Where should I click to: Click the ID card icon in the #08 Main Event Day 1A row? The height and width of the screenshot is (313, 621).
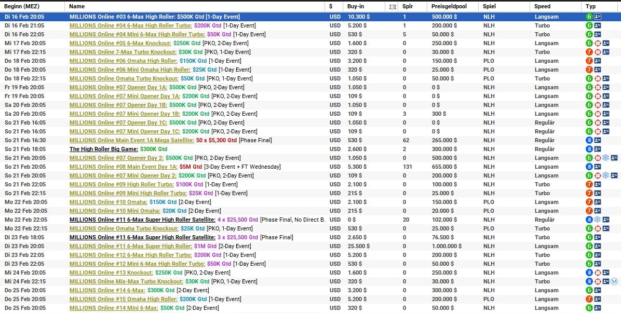click(598, 167)
